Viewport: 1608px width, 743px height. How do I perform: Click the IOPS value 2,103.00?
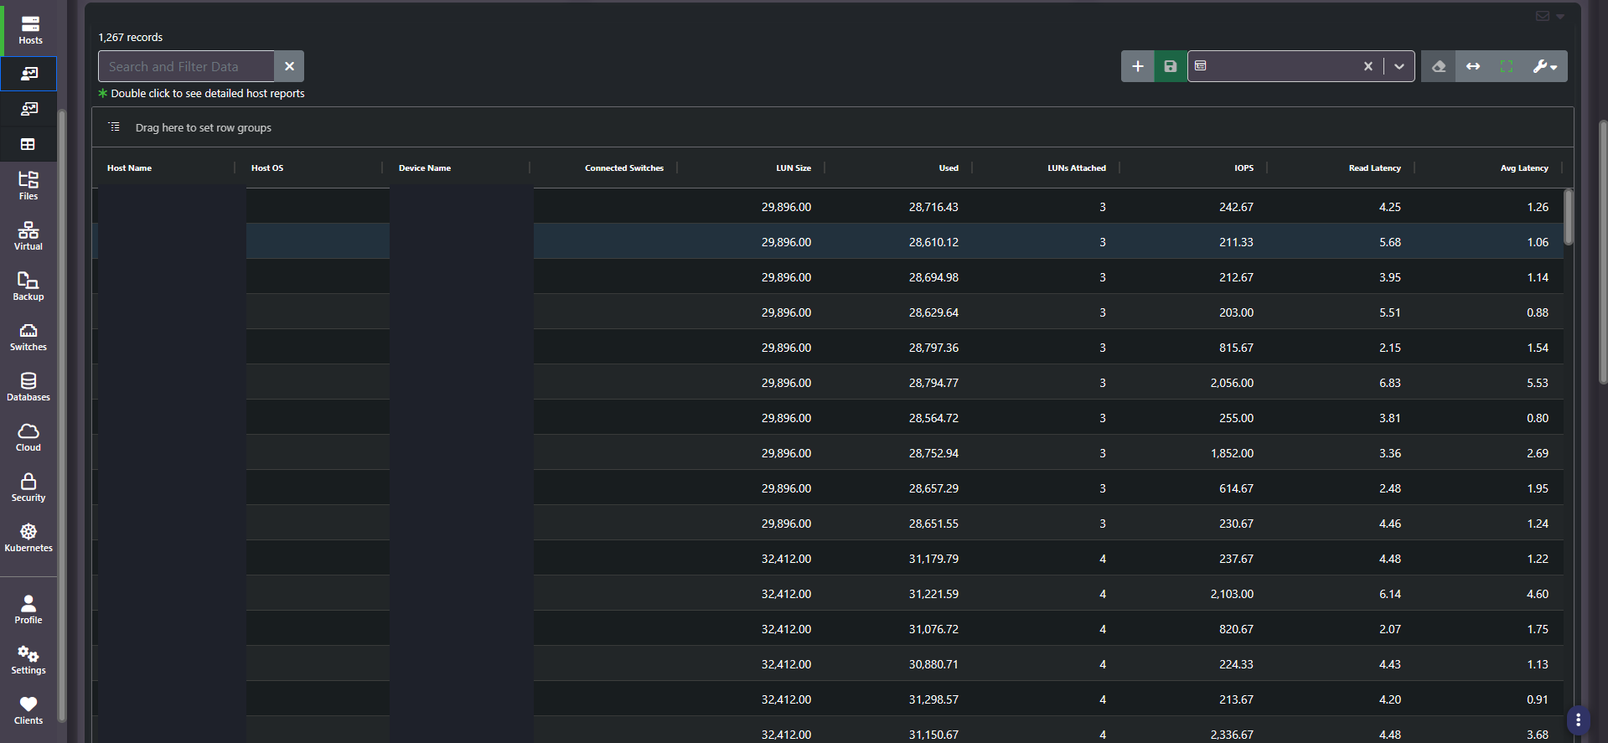[1232, 594]
